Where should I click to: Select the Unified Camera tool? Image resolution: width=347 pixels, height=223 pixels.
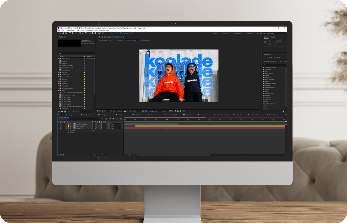73,33
